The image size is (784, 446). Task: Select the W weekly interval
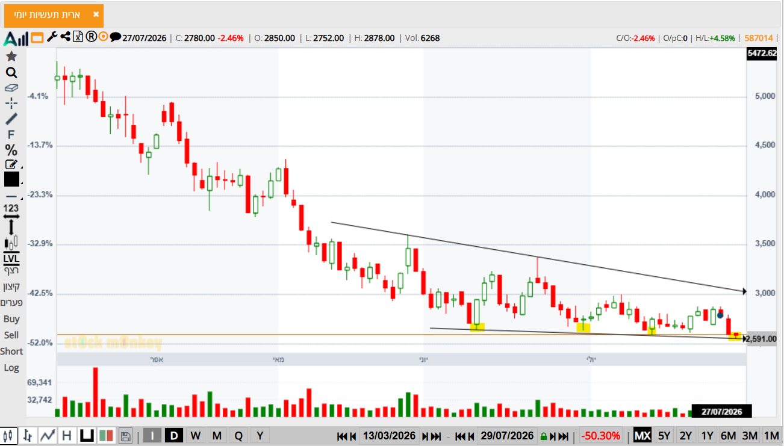196,436
